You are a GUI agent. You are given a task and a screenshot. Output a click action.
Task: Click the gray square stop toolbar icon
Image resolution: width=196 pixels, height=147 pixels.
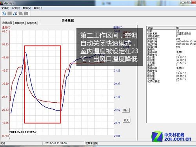coord(9,13)
